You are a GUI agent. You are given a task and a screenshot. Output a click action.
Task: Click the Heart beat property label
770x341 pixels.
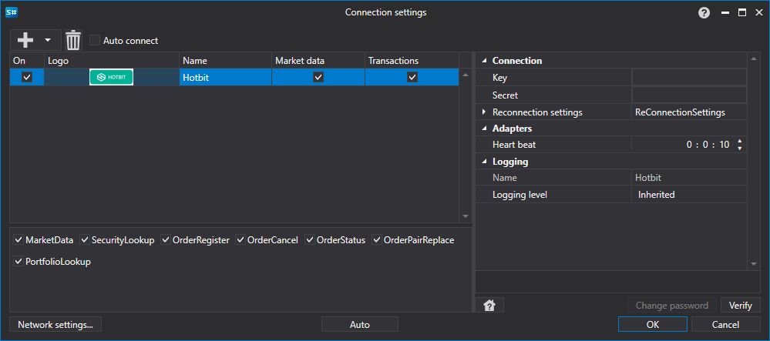(x=514, y=145)
